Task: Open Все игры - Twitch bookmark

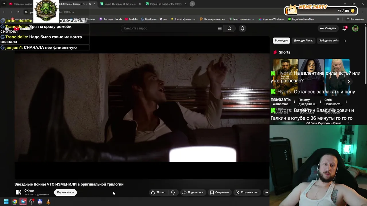Action: pos(110,19)
